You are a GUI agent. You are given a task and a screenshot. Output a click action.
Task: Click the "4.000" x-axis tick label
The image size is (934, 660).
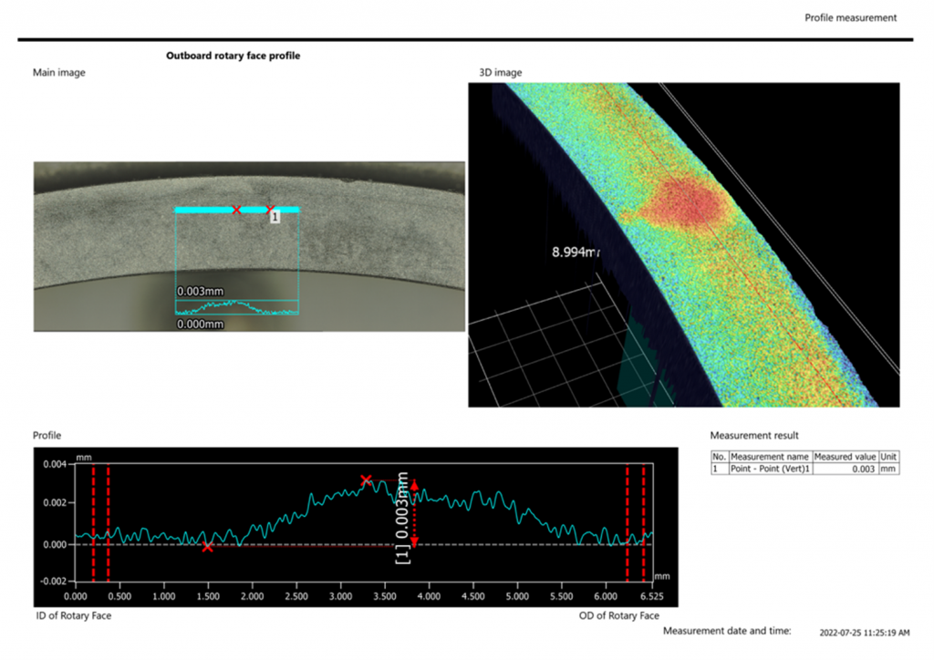(x=429, y=596)
